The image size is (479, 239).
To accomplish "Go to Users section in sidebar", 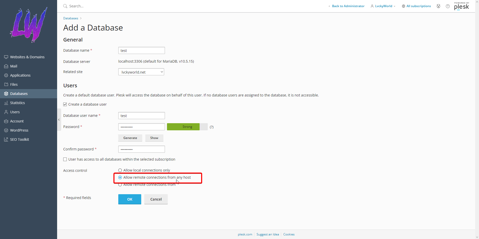I will (15, 112).
